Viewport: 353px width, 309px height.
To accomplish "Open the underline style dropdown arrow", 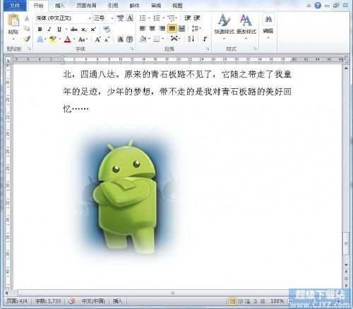I will (x=66, y=30).
